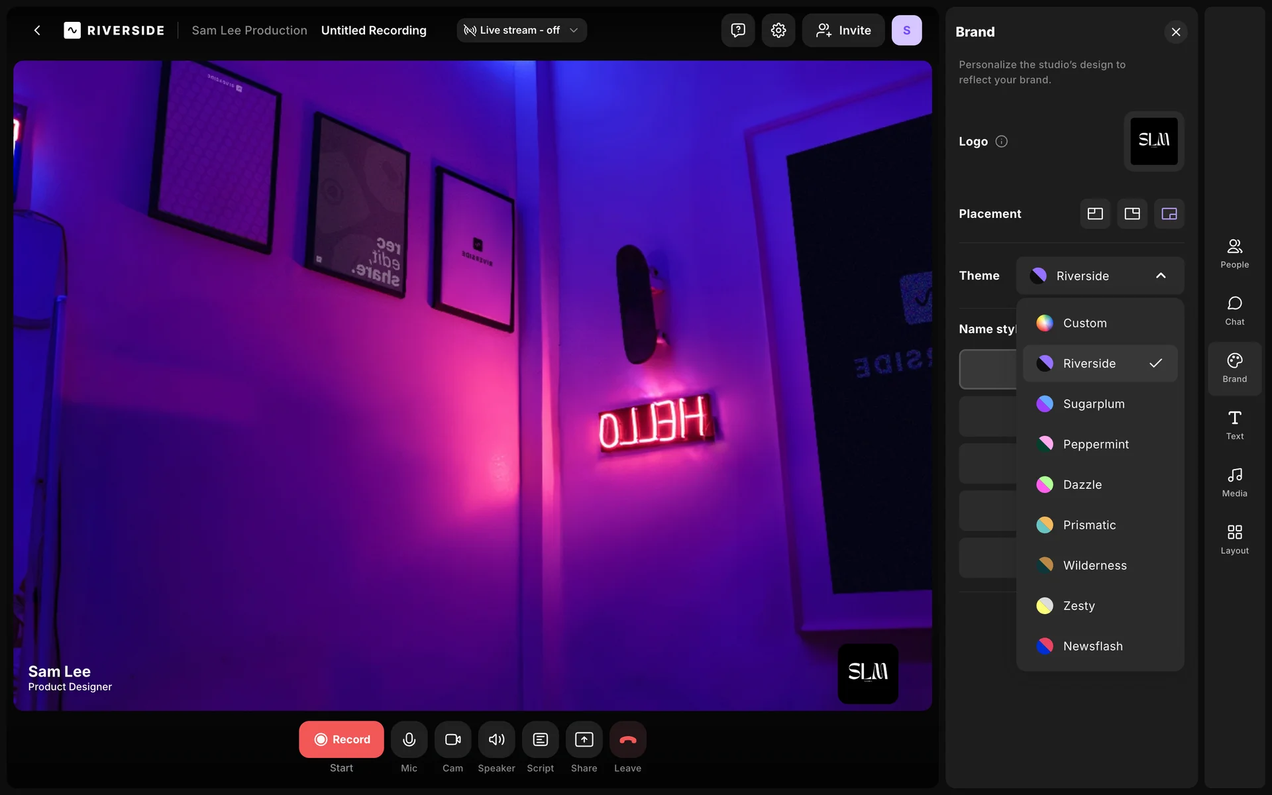Toggle the Speaker output
Image resolution: width=1272 pixels, height=795 pixels.
click(x=496, y=739)
